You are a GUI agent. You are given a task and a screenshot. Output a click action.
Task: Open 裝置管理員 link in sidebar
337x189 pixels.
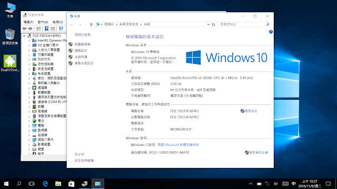click(82, 44)
